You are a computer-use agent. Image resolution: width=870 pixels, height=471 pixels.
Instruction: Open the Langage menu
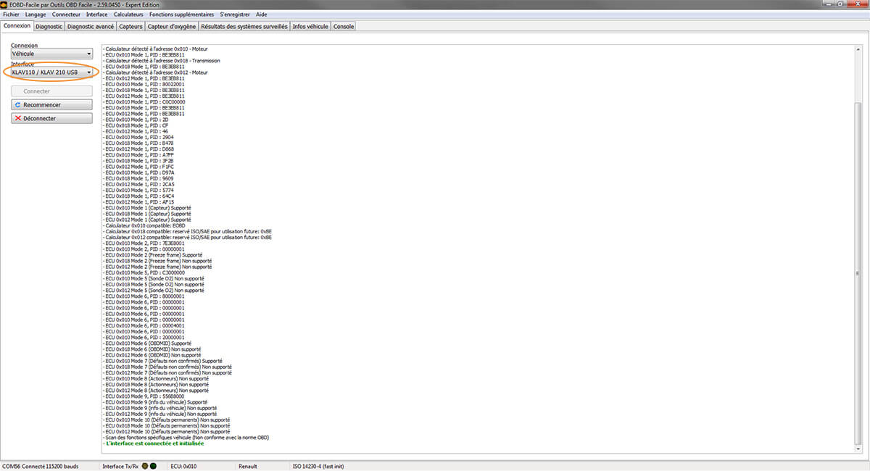[x=36, y=14]
